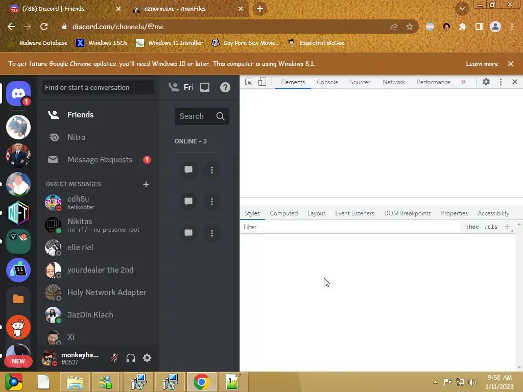The height and width of the screenshot is (392, 523).
Task: Open the Layout pane tab
Action: coord(316,213)
